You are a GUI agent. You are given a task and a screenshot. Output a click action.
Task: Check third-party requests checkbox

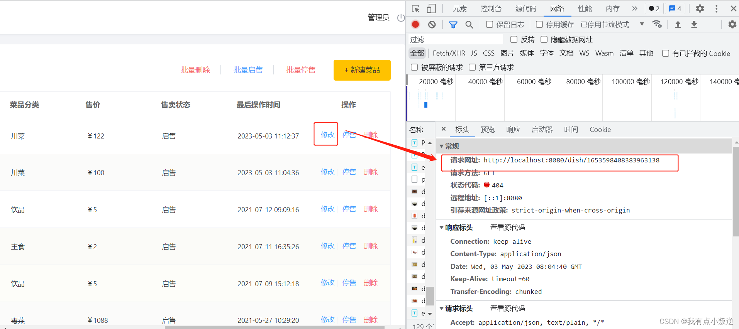(x=472, y=67)
